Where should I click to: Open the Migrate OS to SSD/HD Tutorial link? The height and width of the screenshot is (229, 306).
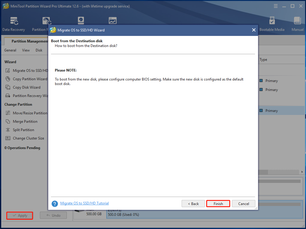click(x=85, y=203)
